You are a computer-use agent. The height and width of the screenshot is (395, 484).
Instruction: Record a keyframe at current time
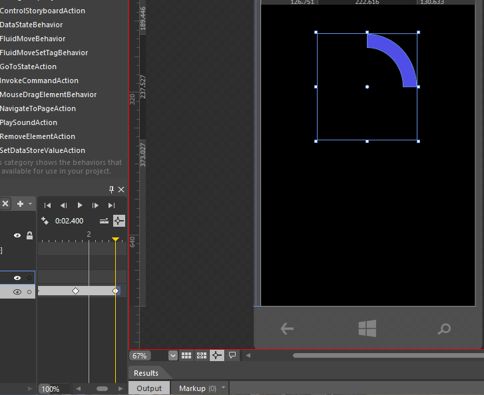coord(45,221)
